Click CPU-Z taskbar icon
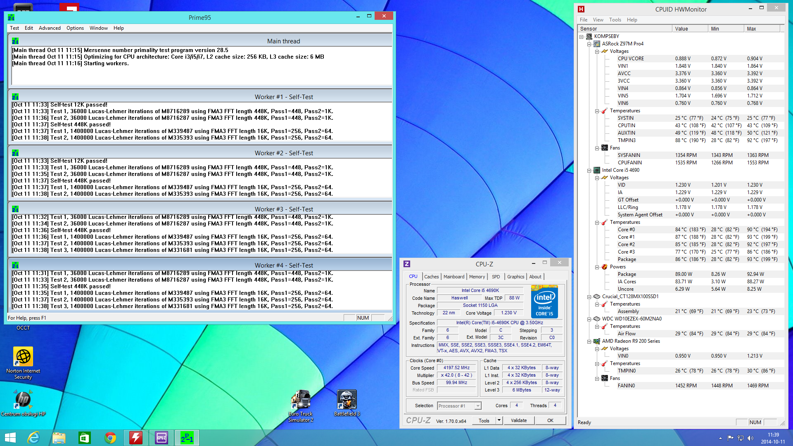Screen dimensions: 793x446 161,438
